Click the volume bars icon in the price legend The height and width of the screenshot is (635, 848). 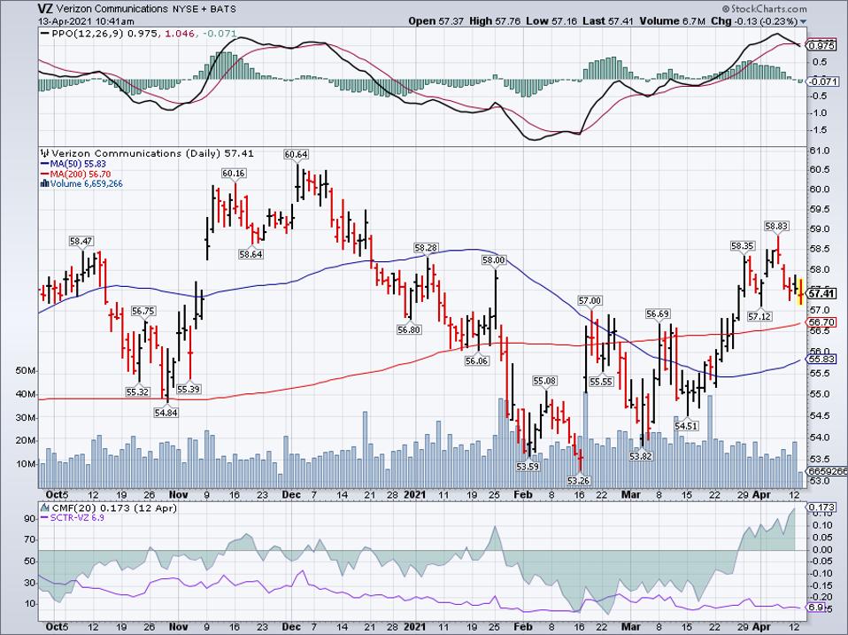(x=45, y=184)
